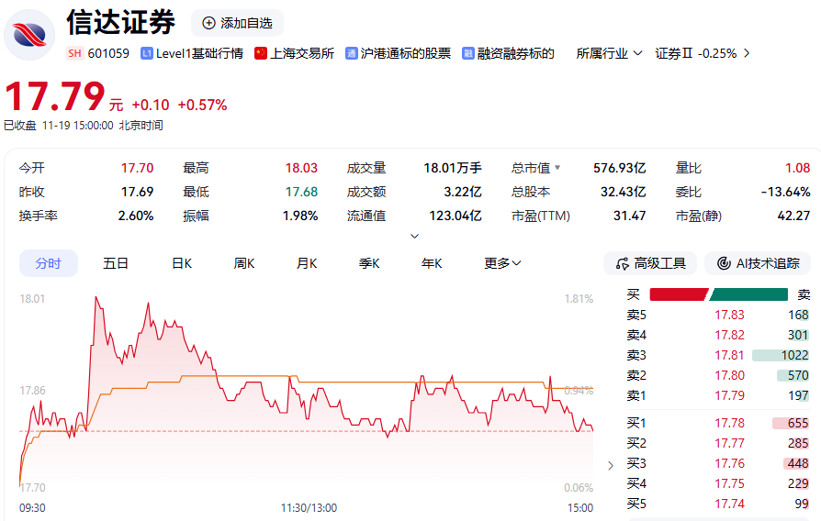Open AI技术追踪 tracking tool
The height and width of the screenshot is (521, 821).
click(758, 263)
